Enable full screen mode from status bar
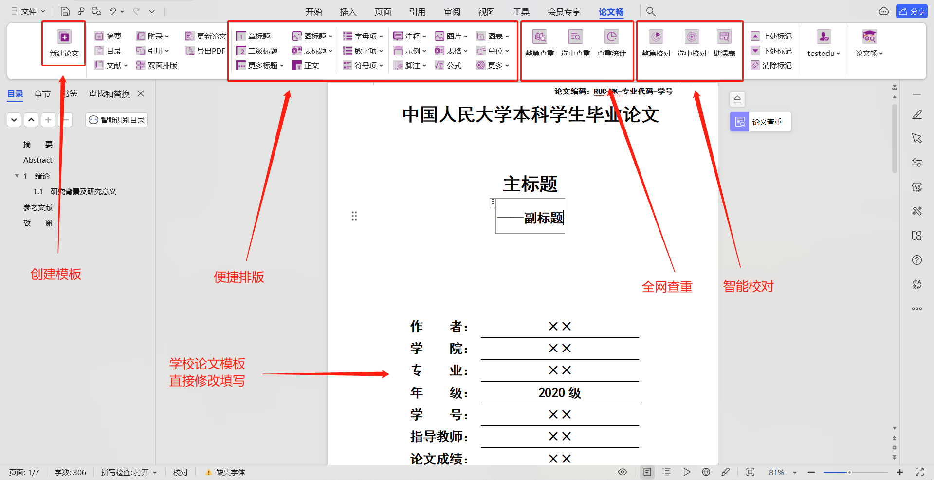This screenshot has height=480, width=934. tap(919, 472)
